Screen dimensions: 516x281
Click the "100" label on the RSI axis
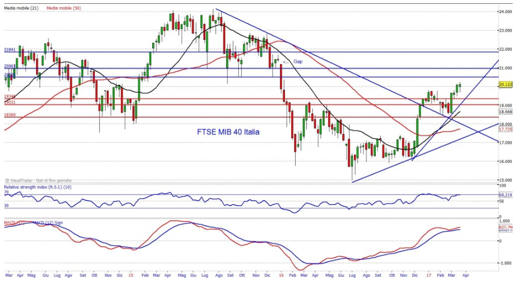[502, 186]
